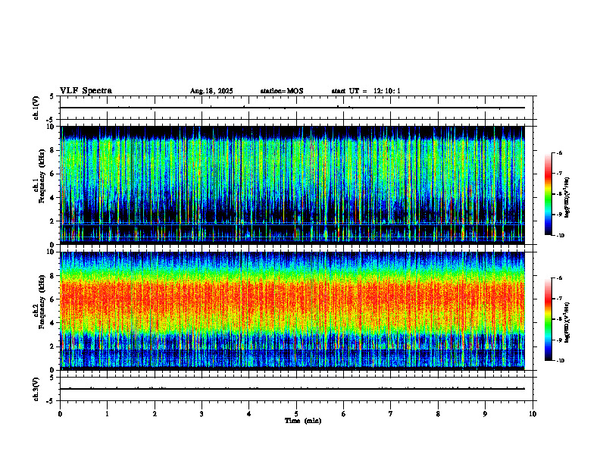Click the "station=MOS" header label
Viewport: 600px width, 464px height.
pos(282,91)
